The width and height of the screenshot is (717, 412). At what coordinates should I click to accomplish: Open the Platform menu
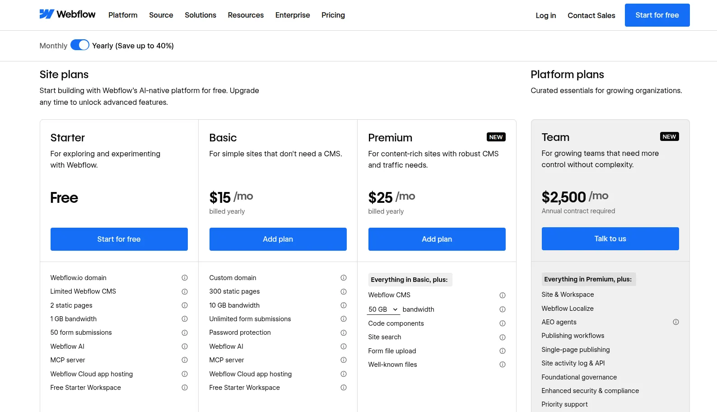123,15
